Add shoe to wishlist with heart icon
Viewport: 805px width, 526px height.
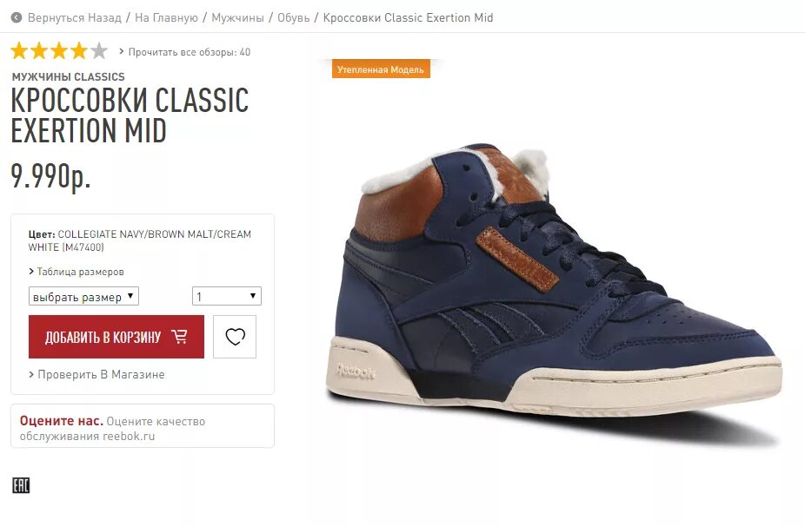pos(235,337)
